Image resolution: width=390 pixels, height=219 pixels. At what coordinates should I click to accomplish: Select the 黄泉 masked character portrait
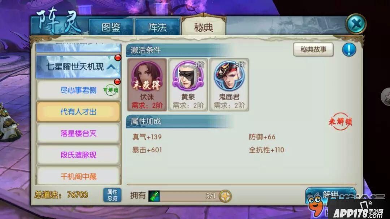[188, 85]
